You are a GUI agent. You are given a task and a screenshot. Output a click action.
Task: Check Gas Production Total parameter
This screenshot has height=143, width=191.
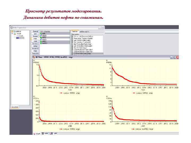tap(72, 46)
